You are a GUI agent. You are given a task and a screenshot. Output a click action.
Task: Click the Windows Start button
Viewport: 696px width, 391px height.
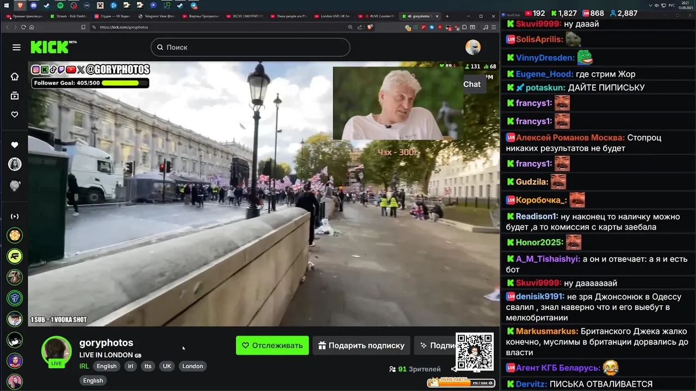(x=8, y=5)
